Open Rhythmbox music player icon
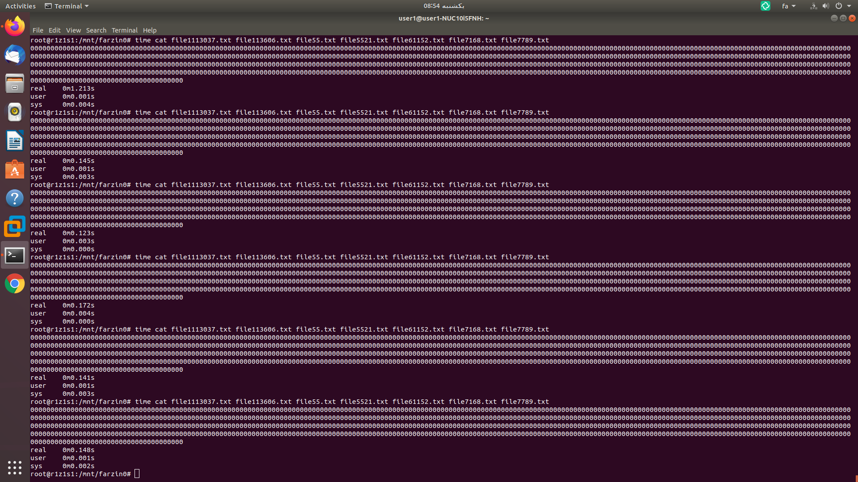 click(15, 112)
